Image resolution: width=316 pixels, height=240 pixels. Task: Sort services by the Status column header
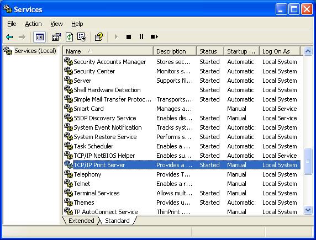tap(210, 51)
